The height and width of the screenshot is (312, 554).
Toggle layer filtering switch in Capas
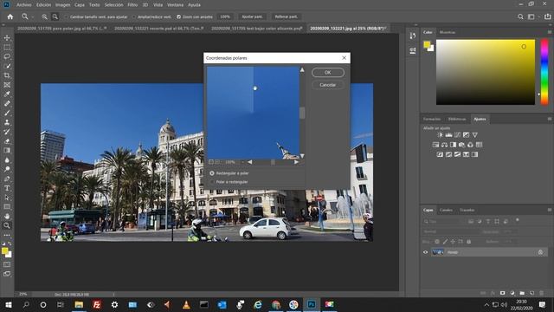coord(518,220)
